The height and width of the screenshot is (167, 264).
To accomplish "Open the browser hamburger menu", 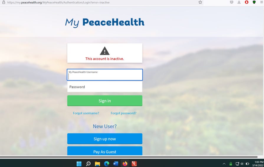I will [262, 2].
